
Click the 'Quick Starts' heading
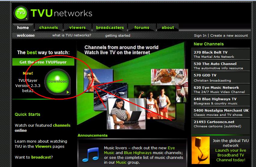(27, 114)
